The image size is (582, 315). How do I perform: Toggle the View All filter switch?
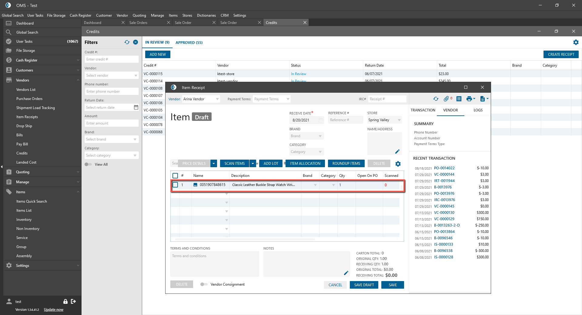pos(88,164)
